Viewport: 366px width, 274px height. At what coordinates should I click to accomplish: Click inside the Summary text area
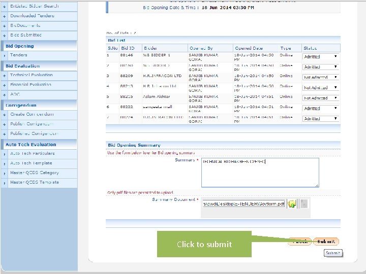point(260,173)
